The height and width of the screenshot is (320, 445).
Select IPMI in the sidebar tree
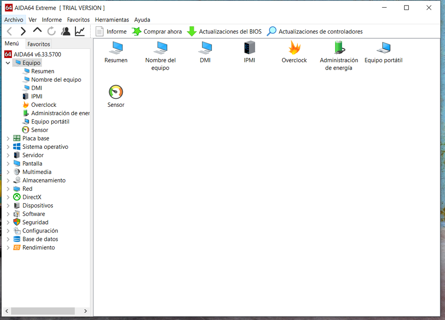(33, 96)
